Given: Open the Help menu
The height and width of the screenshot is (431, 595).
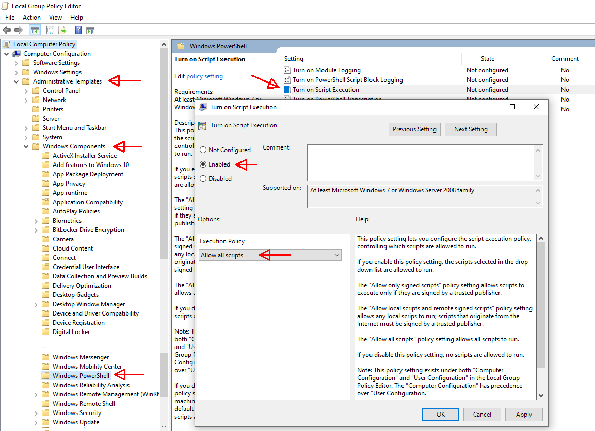Looking at the screenshot, I should [x=76, y=18].
